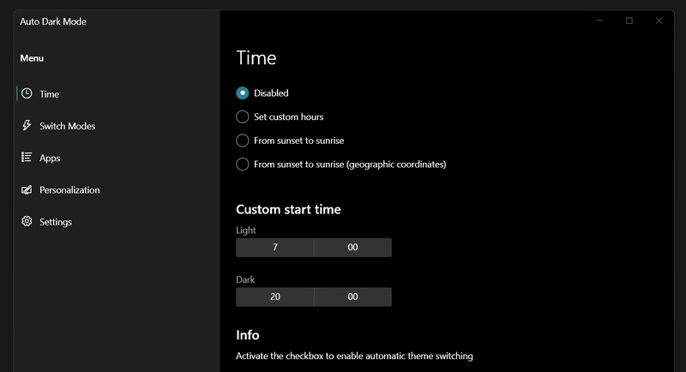
Task: Click the clock icon beside Time
Action: point(27,93)
